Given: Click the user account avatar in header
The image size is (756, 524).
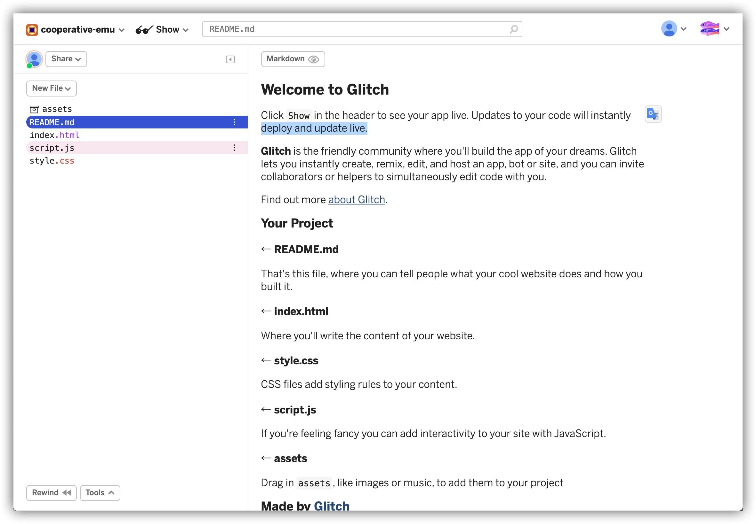Looking at the screenshot, I should [669, 29].
